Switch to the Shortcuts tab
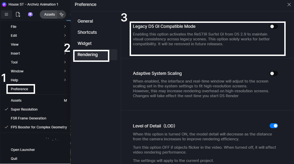 point(87,32)
